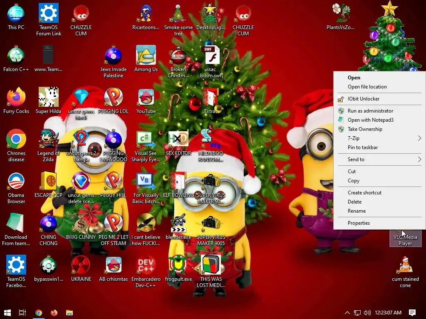Choose Pin to taskbar

379,147
